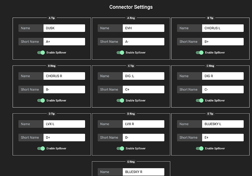Toggle Enable Spillover for A Tip
Viewport: 252px width, 176px height.
(41, 53)
